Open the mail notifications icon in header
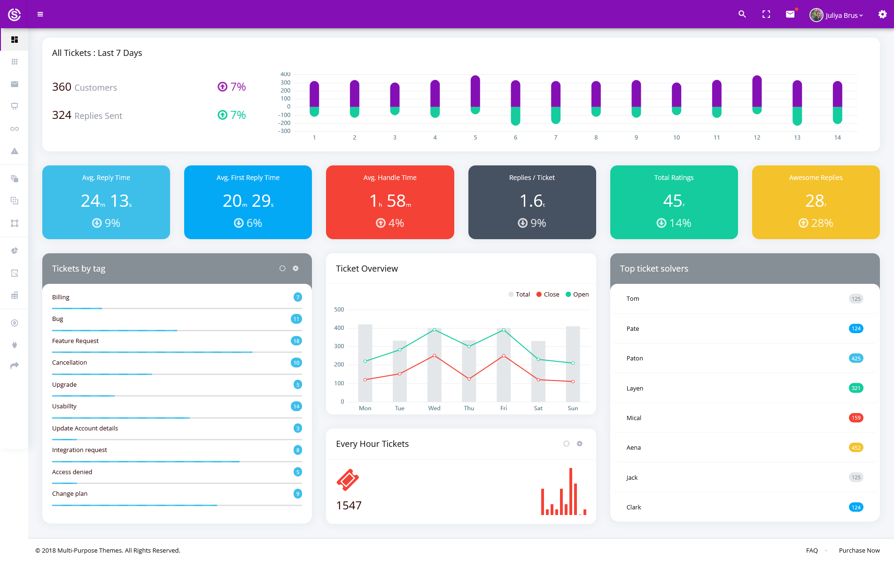Viewport: 894px width, 562px height. point(790,14)
